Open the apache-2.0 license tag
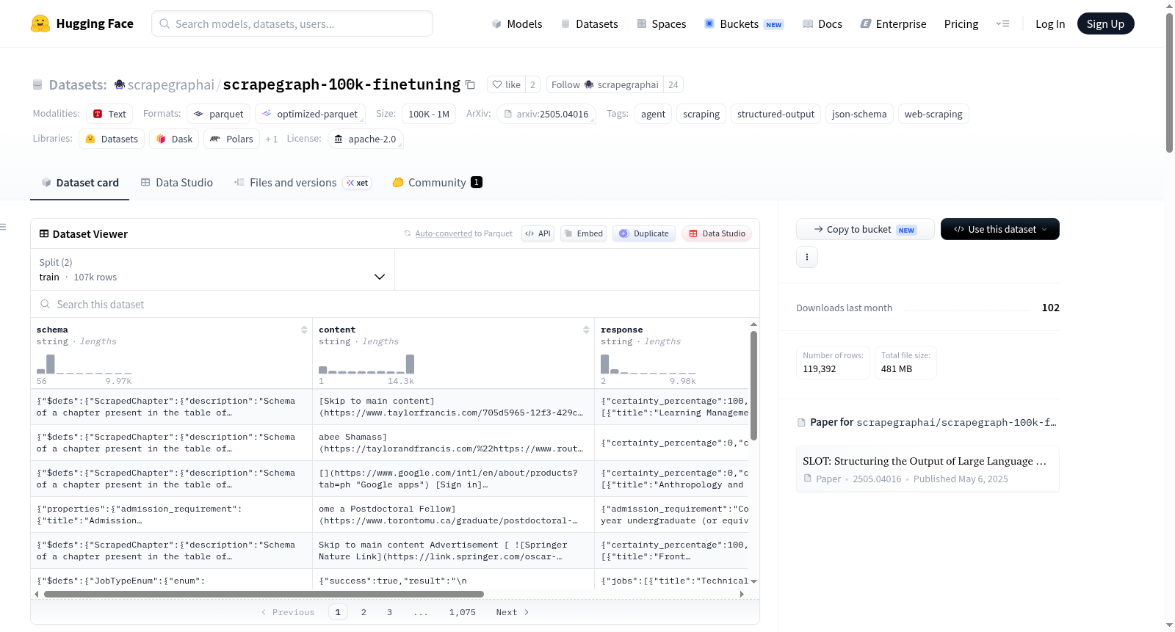1175x632 pixels. pyautogui.click(x=365, y=139)
